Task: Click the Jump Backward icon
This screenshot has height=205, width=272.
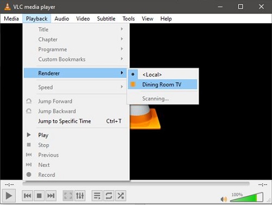Action: point(29,111)
